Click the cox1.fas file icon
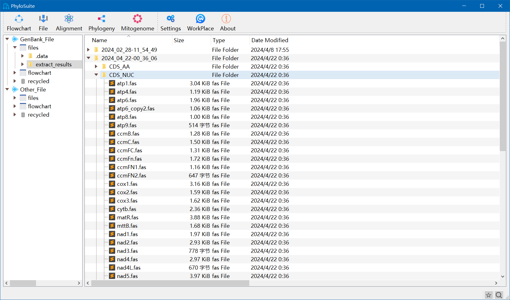This screenshot has width=510, height=300. (112, 184)
